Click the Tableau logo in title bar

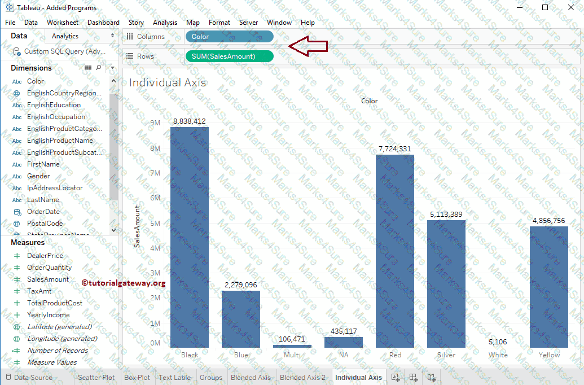click(9, 8)
